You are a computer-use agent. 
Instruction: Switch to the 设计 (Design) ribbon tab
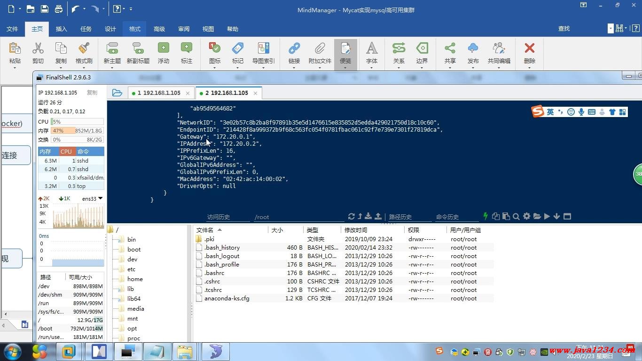click(x=110, y=29)
